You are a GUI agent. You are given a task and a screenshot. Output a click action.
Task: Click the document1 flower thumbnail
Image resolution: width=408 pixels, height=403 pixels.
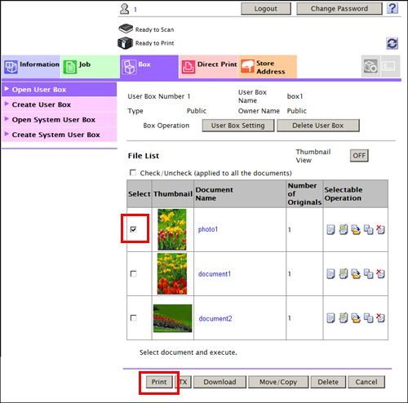[x=172, y=274]
